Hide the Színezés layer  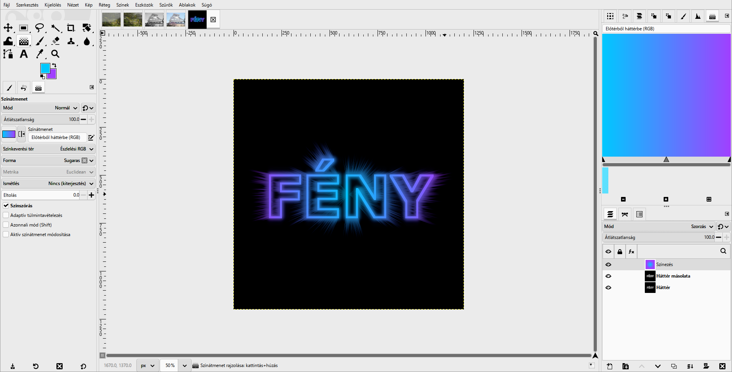pos(608,265)
